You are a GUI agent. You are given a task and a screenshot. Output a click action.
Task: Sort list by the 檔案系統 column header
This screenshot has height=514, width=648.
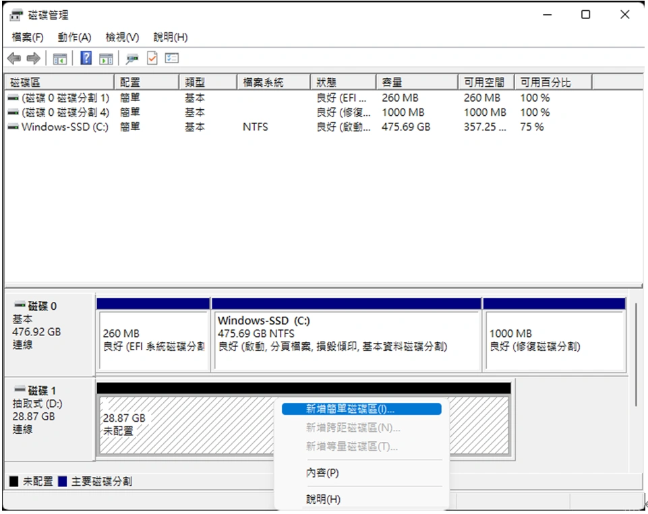pyautogui.click(x=264, y=82)
